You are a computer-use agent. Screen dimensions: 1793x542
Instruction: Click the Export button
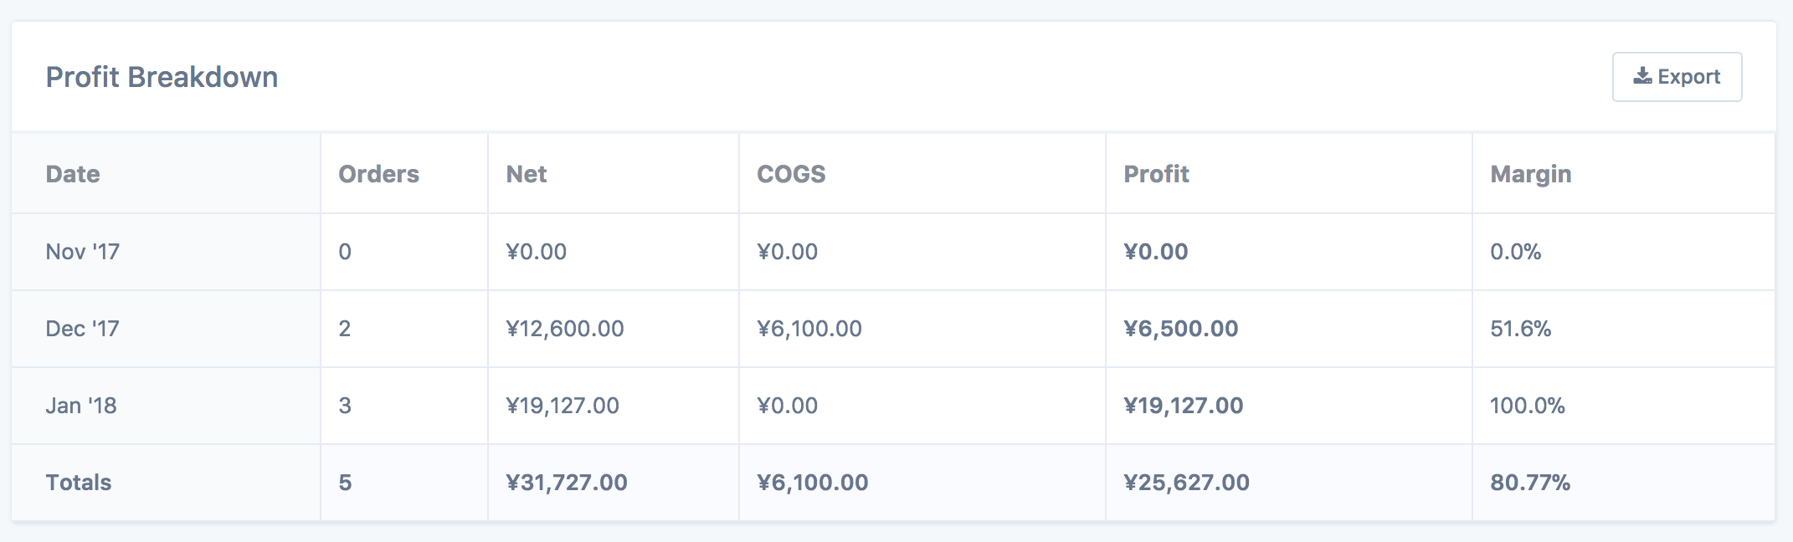1677,77
